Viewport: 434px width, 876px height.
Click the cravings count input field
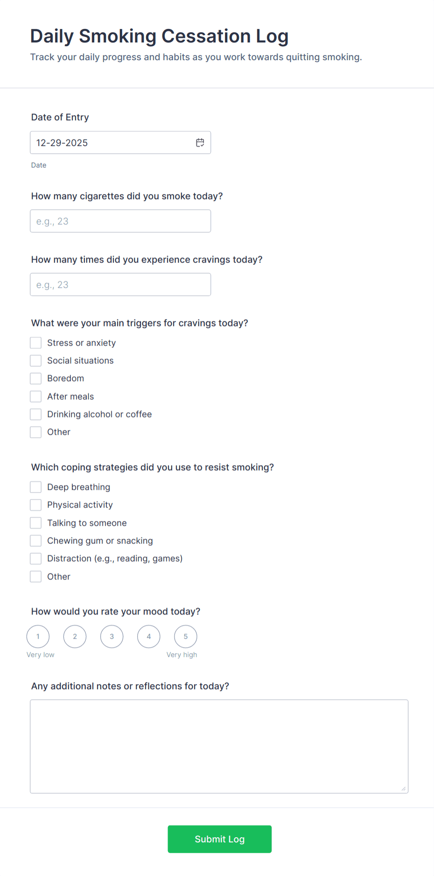pos(120,284)
